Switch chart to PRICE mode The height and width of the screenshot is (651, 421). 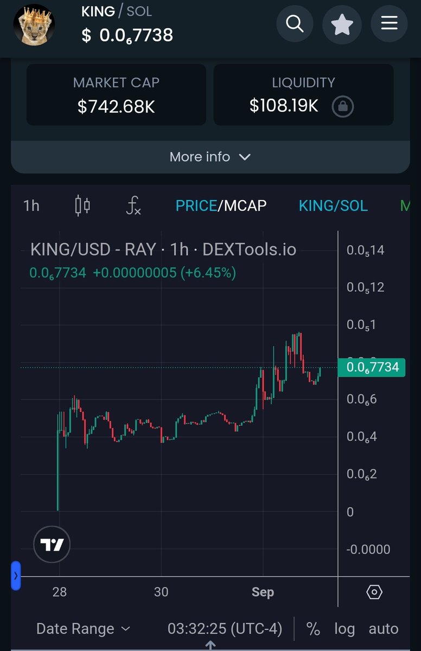coord(196,206)
